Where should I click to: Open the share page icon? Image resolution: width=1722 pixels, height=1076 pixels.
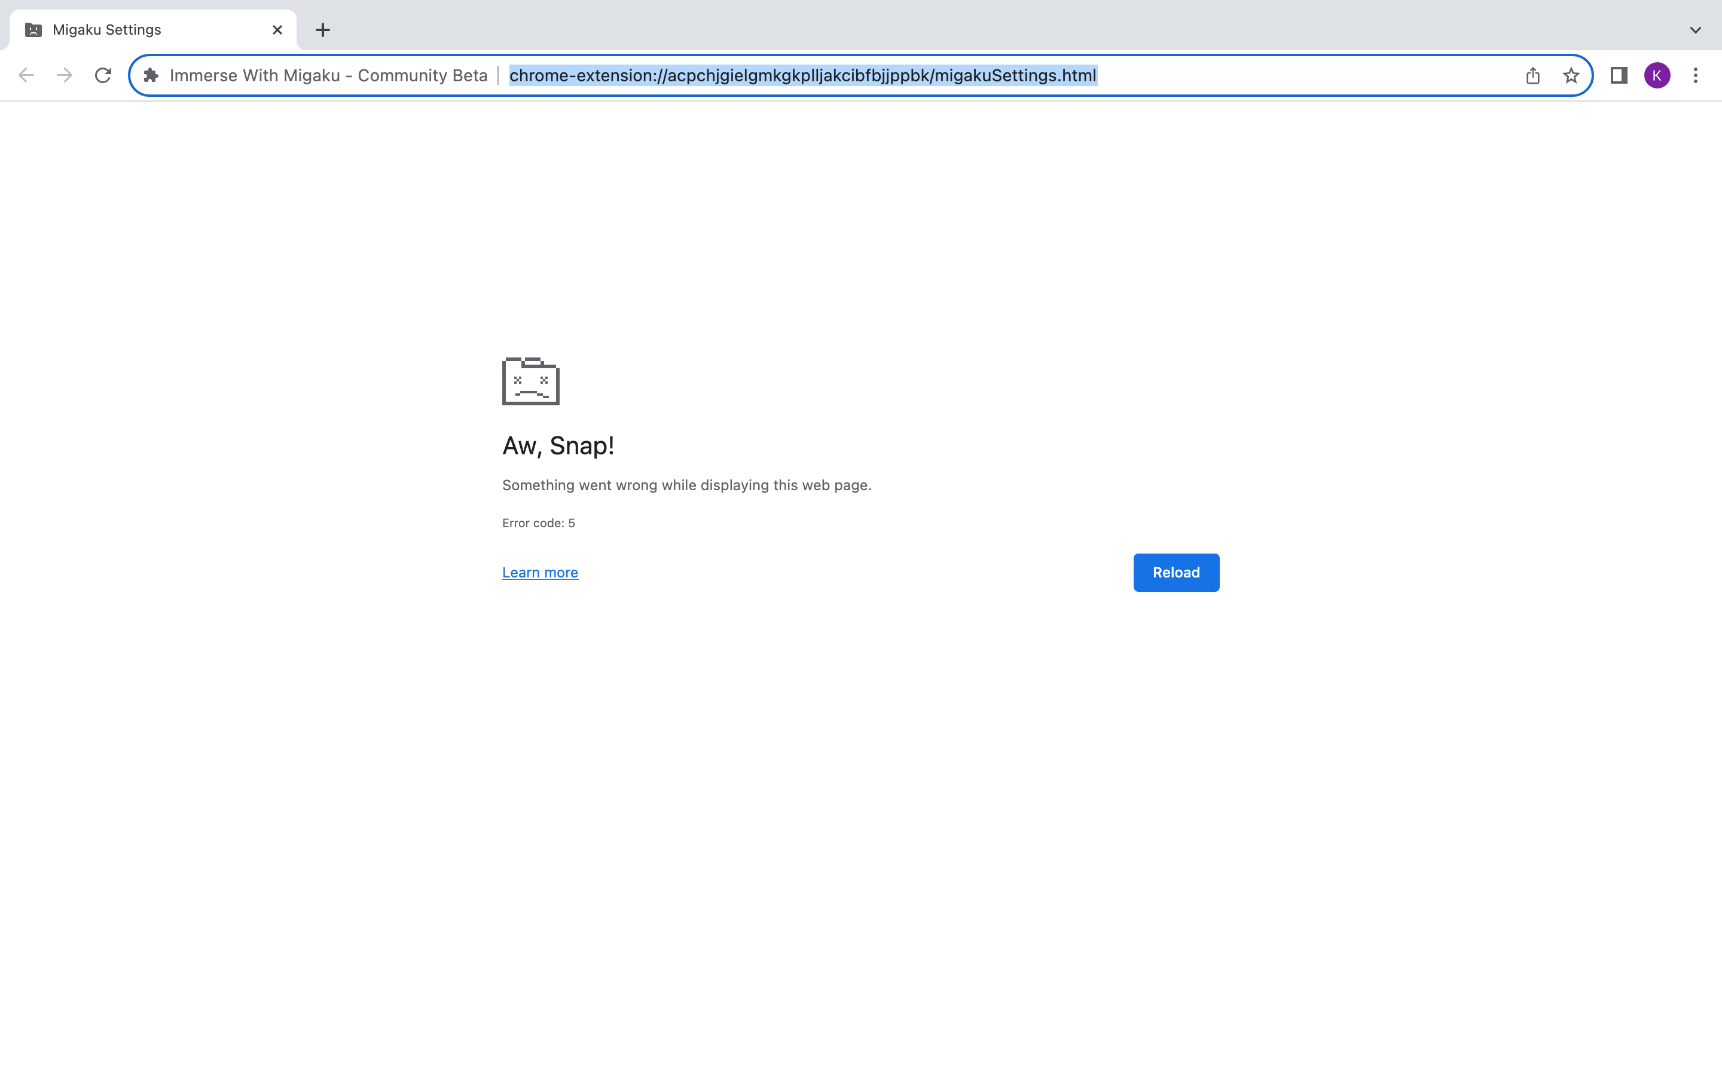(x=1532, y=75)
